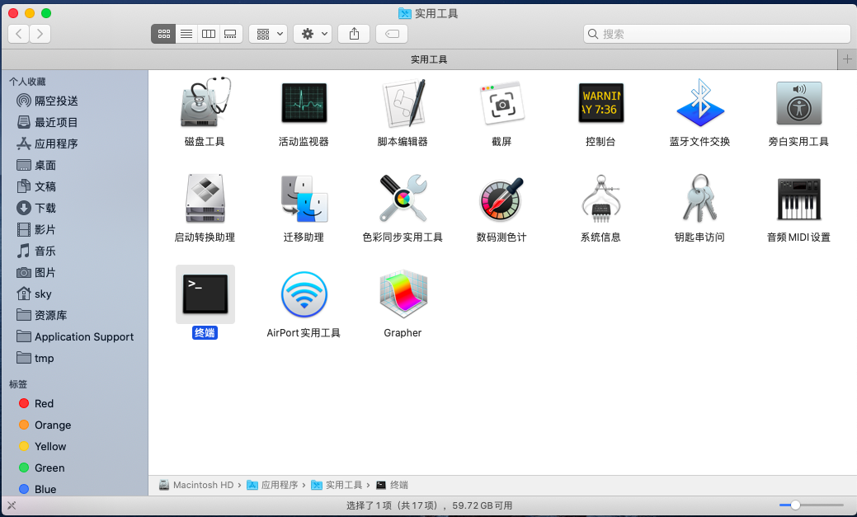Click the tools icon in status bar corner

(12, 505)
